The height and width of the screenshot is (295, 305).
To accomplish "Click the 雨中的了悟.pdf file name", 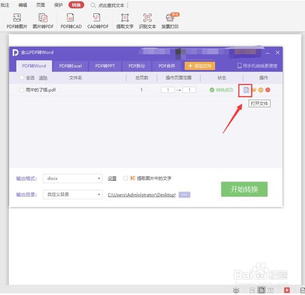I will (x=41, y=90).
